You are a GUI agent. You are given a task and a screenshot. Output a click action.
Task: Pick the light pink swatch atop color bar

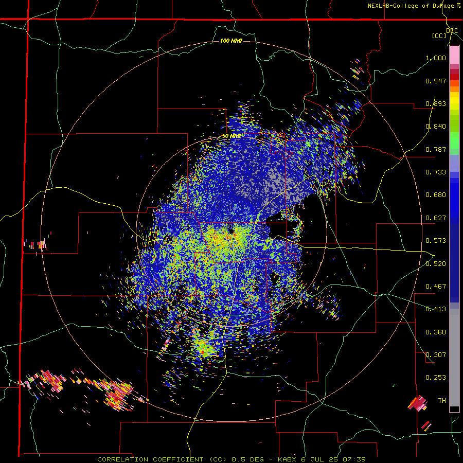(x=454, y=55)
